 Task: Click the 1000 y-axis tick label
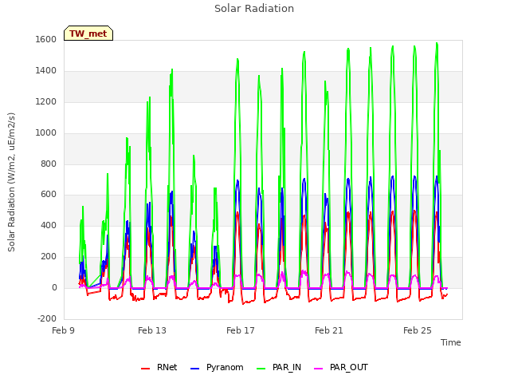click(46, 133)
